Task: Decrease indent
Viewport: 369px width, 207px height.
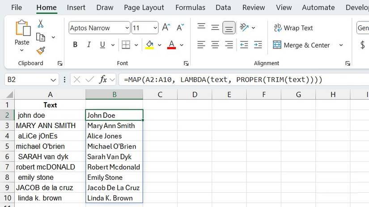Action: [x=244, y=45]
